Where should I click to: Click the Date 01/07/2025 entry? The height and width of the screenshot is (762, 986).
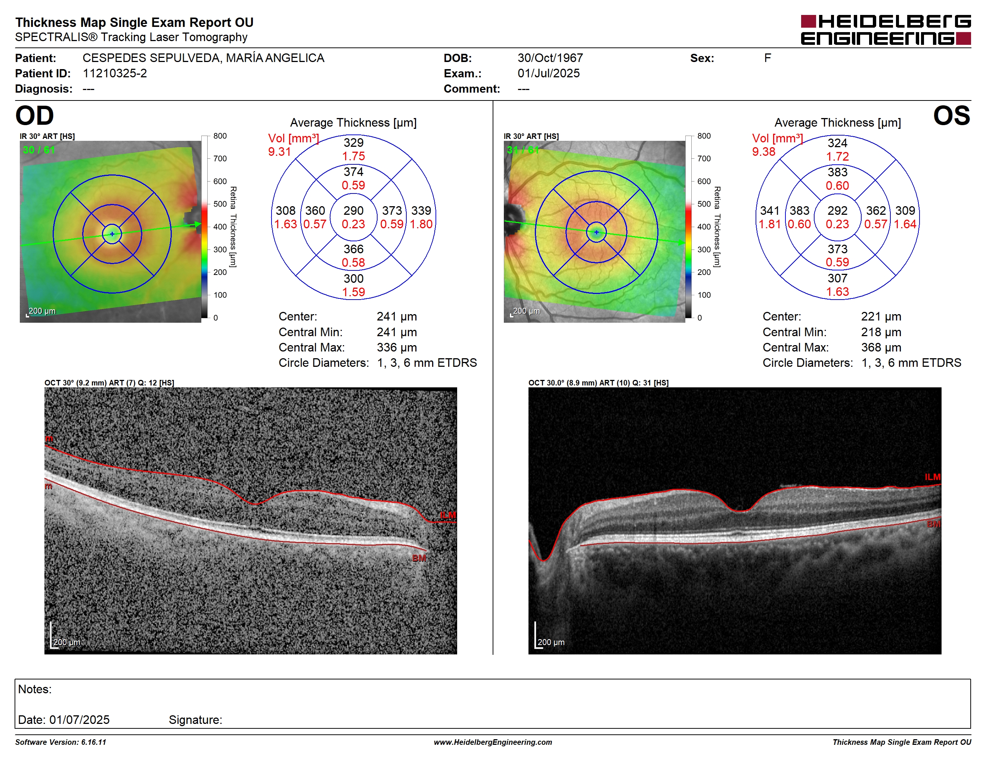coord(63,719)
